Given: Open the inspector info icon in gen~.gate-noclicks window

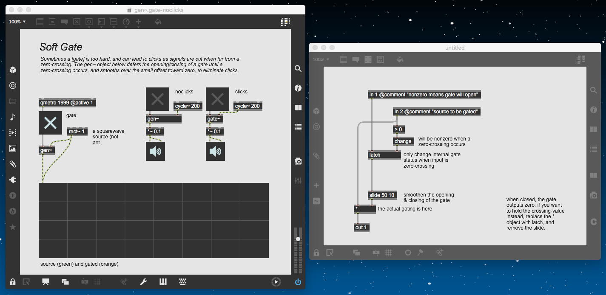Looking at the screenshot, I should point(298,88).
